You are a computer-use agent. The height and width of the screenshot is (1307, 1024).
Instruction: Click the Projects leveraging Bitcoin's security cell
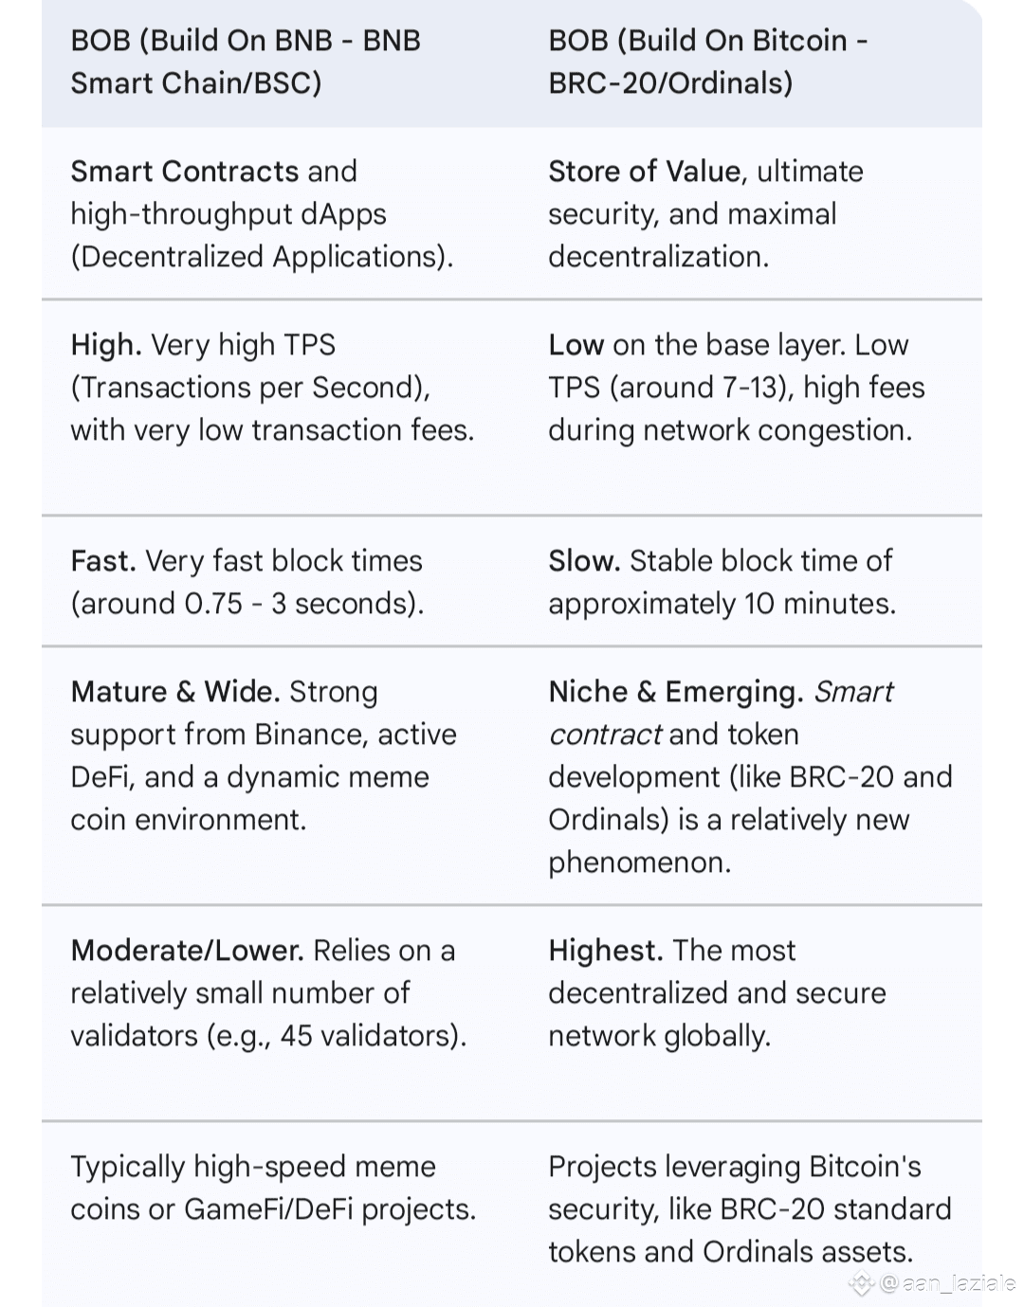pyautogui.click(x=749, y=1208)
